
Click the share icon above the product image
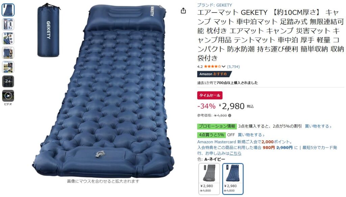pyautogui.click(x=183, y=10)
